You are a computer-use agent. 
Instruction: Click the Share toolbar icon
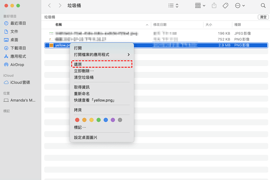coord(214,5)
